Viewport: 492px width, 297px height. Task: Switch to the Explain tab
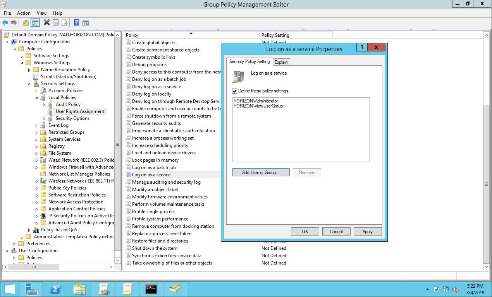(x=281, y=62)
